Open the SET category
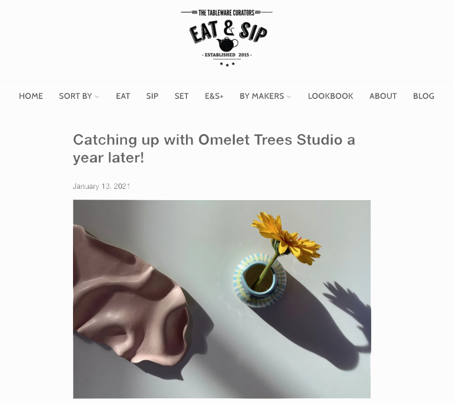Screen dimensions: 454x403 [x=181, y=96]
